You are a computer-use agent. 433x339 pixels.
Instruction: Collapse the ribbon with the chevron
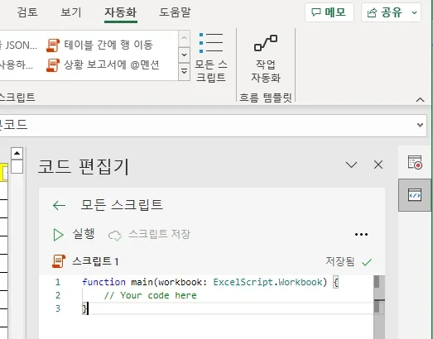point(420,99)
